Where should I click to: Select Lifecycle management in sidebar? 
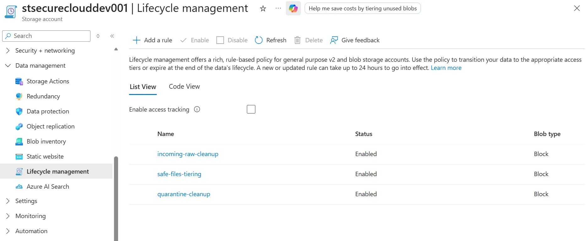(x=56, y=171)
